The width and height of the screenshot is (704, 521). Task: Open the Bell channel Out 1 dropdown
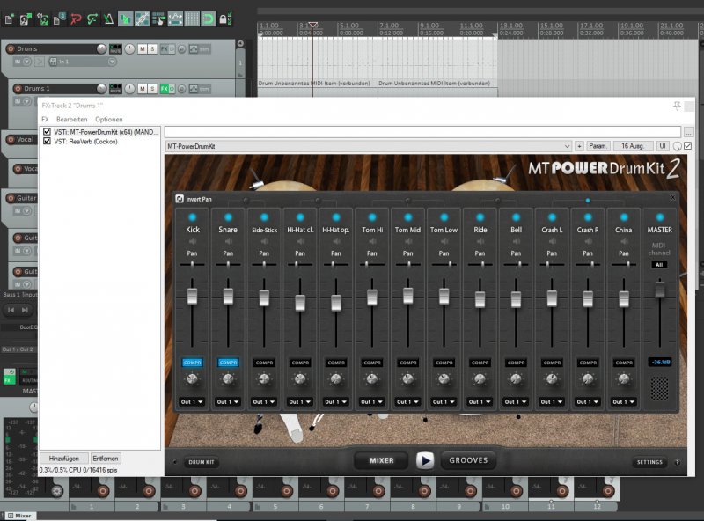click(516, 402)
